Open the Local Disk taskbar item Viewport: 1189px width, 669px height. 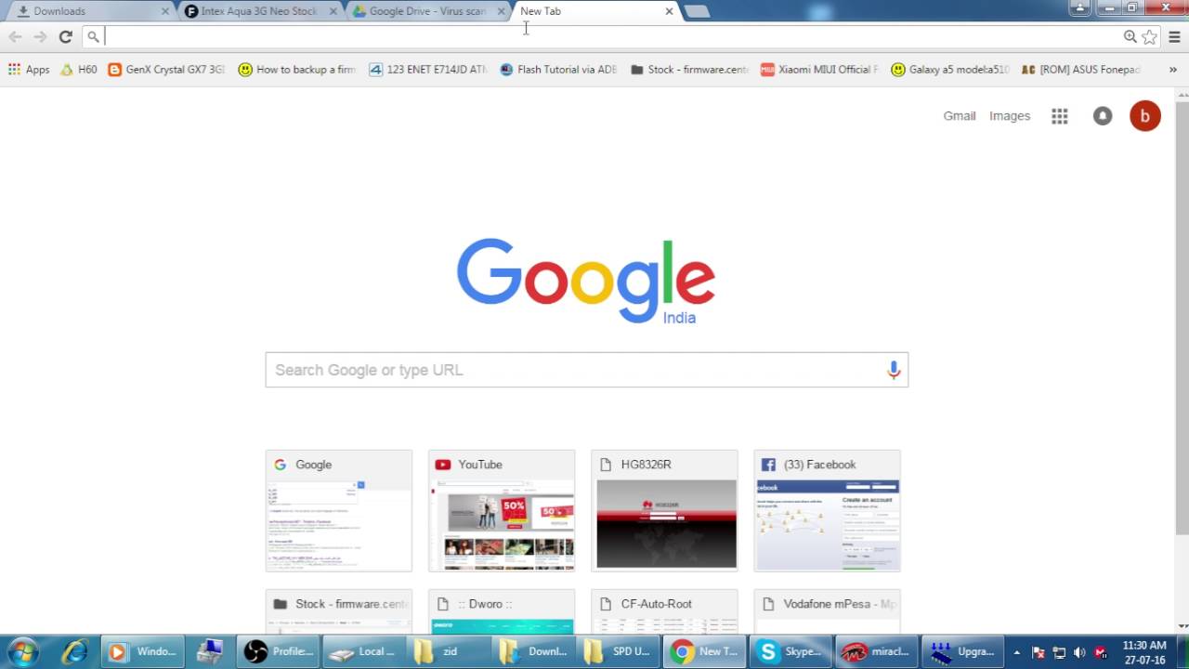pos(363,651)
